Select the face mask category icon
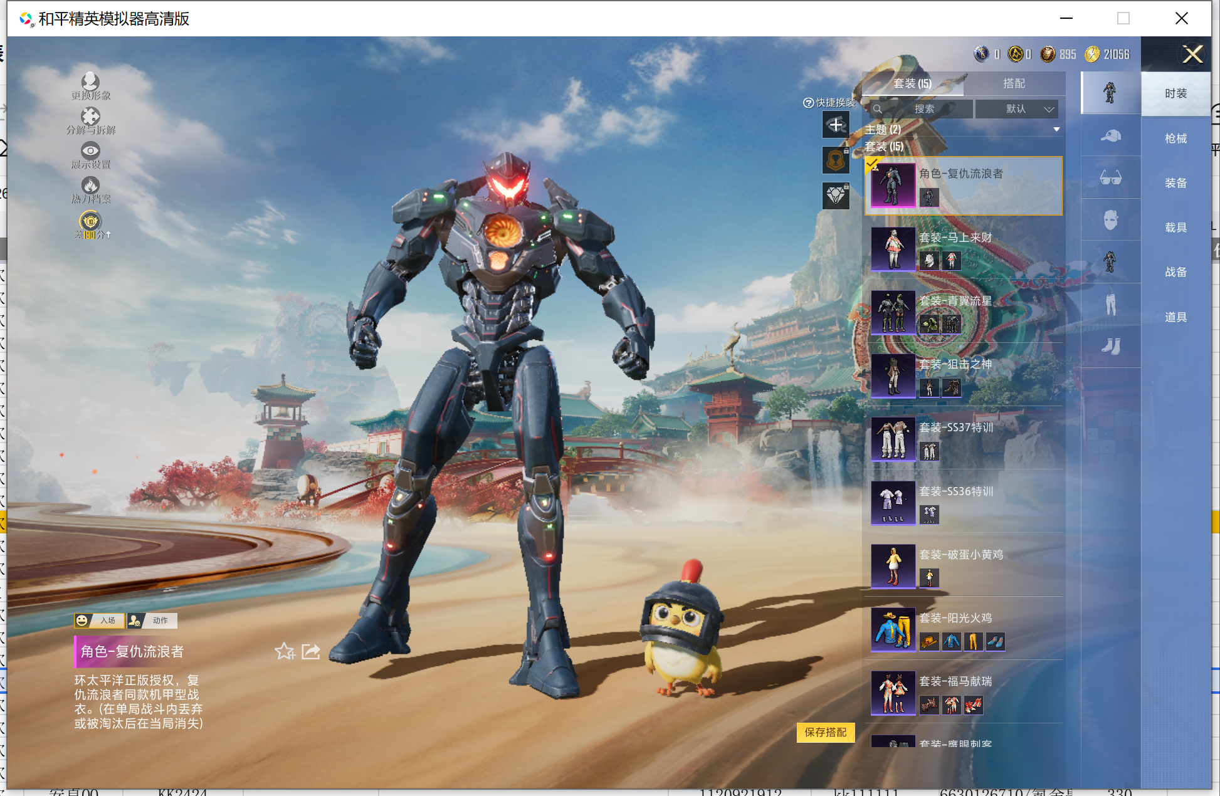This screenshot has height=796, width=1220. coord(1110,220)
